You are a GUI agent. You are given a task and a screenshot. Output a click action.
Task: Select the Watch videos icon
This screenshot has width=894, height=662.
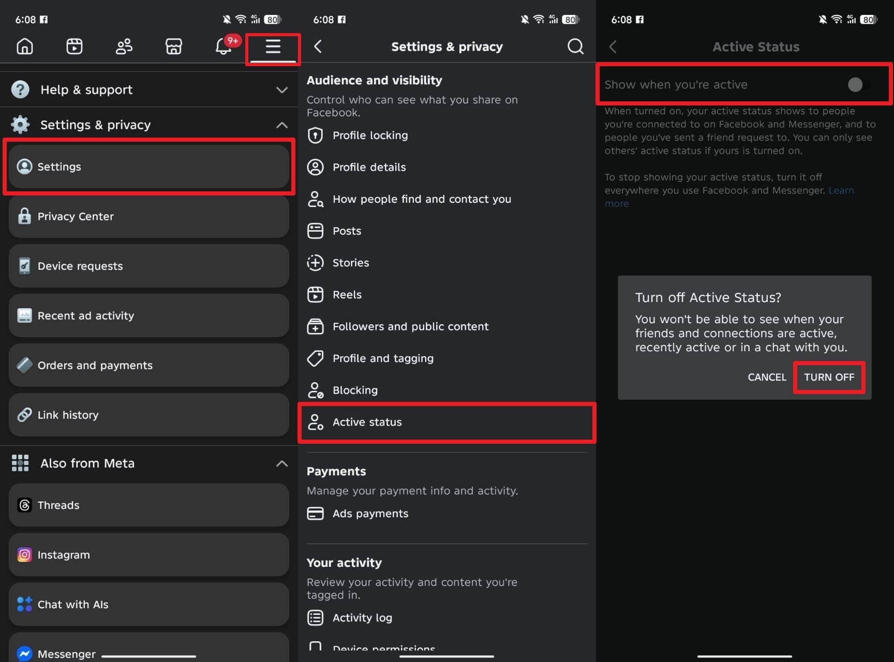[74, 46]
